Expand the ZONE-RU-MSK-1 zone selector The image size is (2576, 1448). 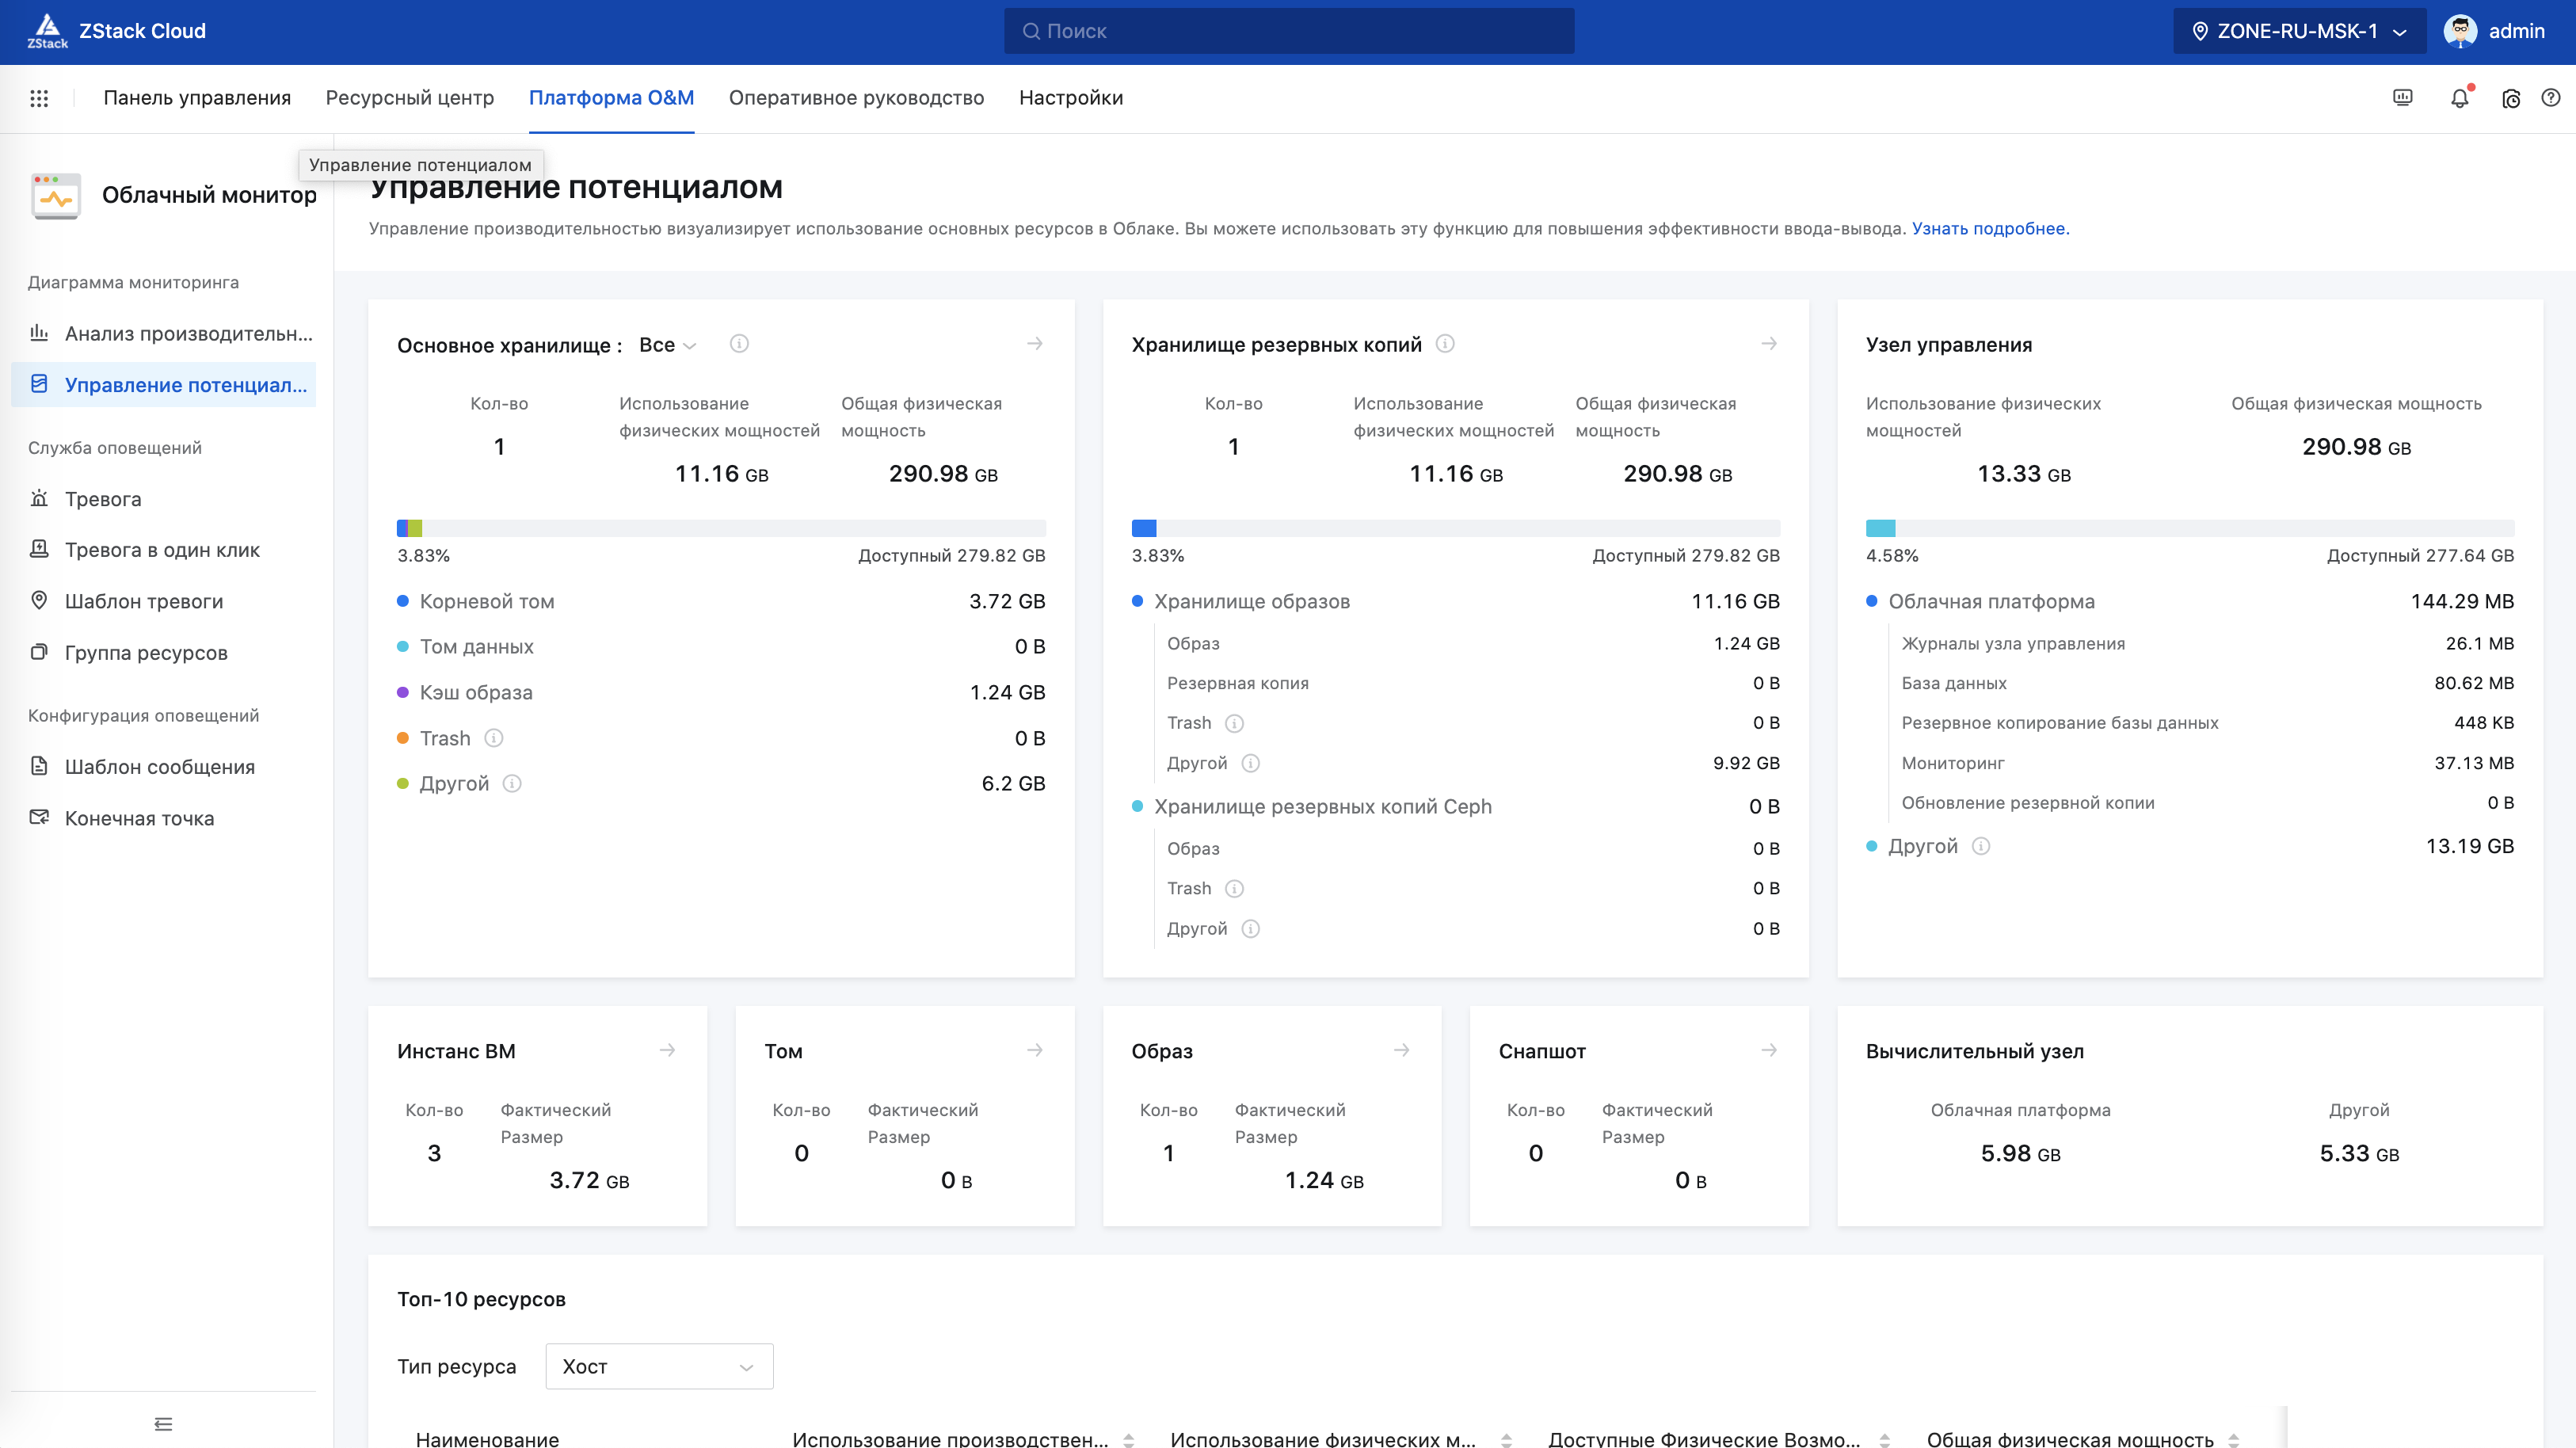(2299, 31)
